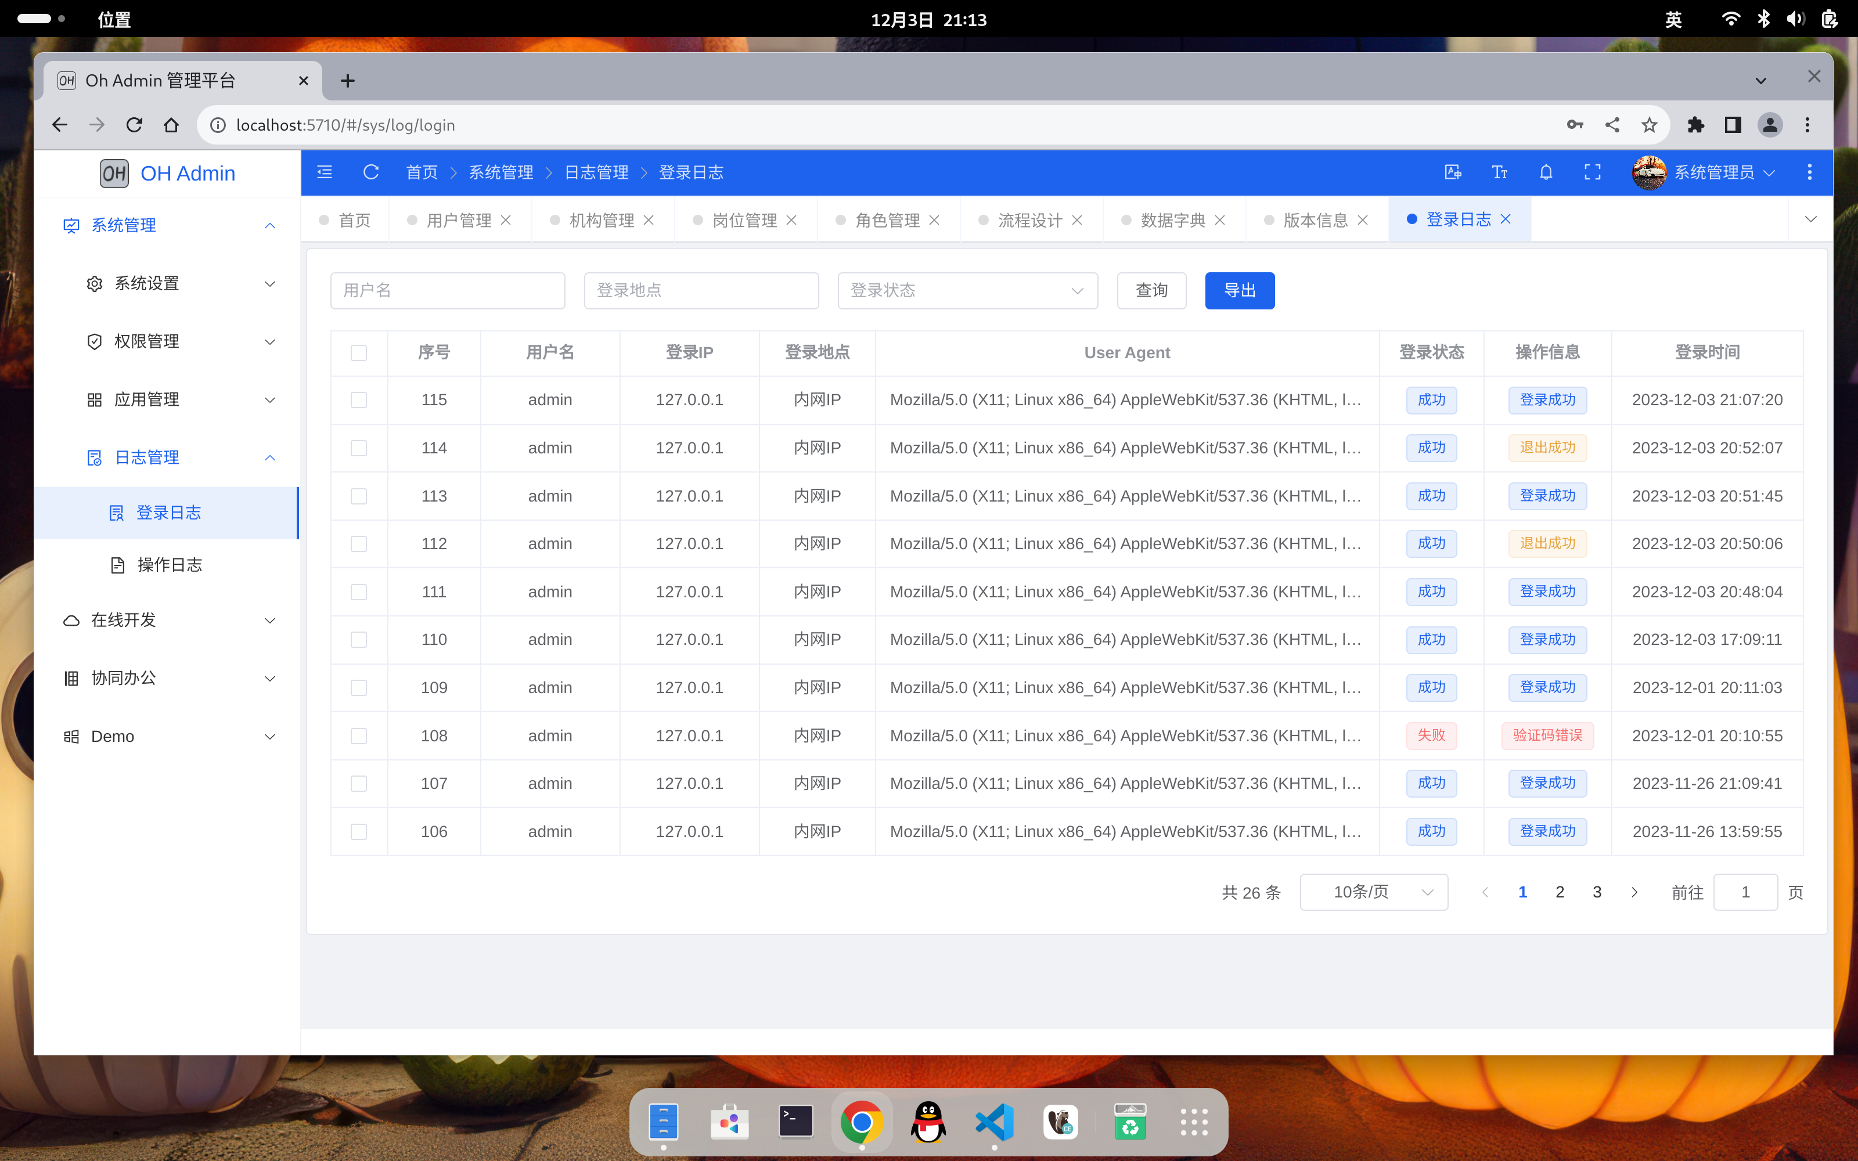1858x1161 pixels.
Task: Click 系统管理 breadcrumb link
Action: tap(500, 172)
